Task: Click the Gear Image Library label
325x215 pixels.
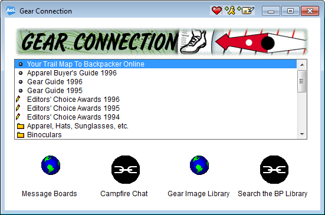Action: pos(199,194)
